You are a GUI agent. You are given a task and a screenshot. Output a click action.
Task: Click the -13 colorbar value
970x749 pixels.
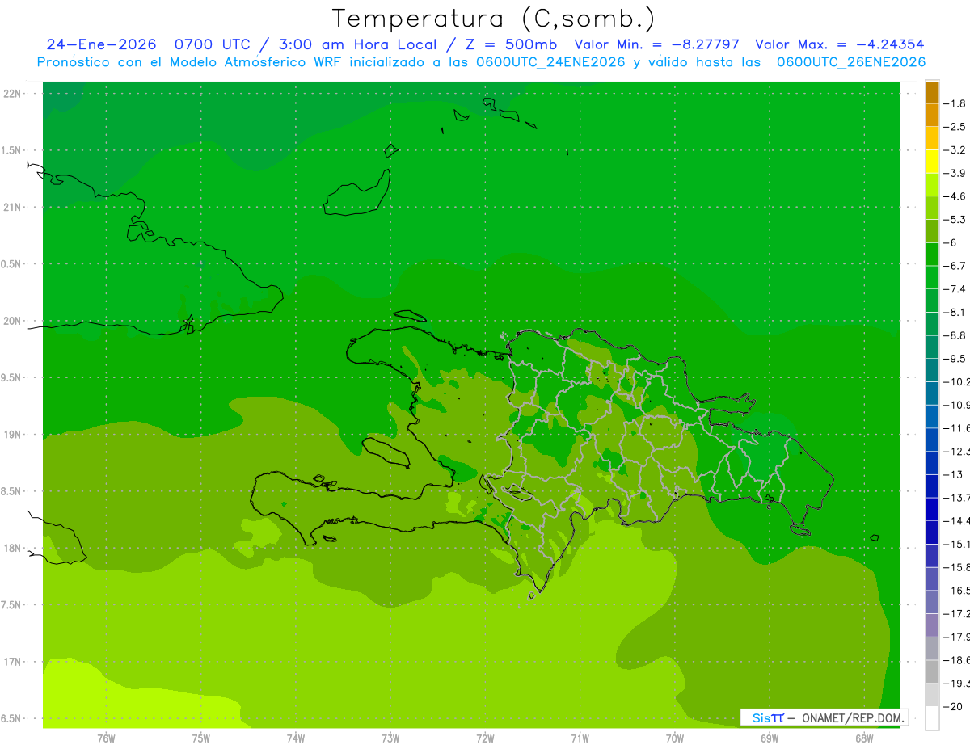[x=953, y=474]
